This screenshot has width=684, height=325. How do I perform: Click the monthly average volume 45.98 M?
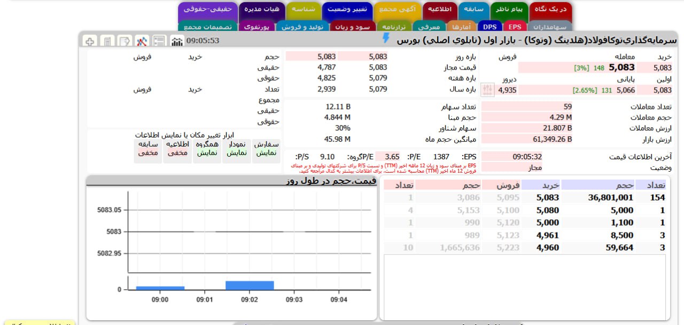(338, 139)
